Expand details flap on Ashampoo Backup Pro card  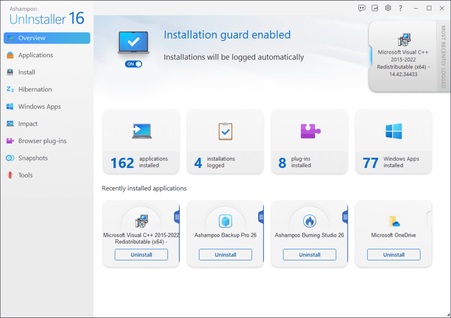coord(261,217)
